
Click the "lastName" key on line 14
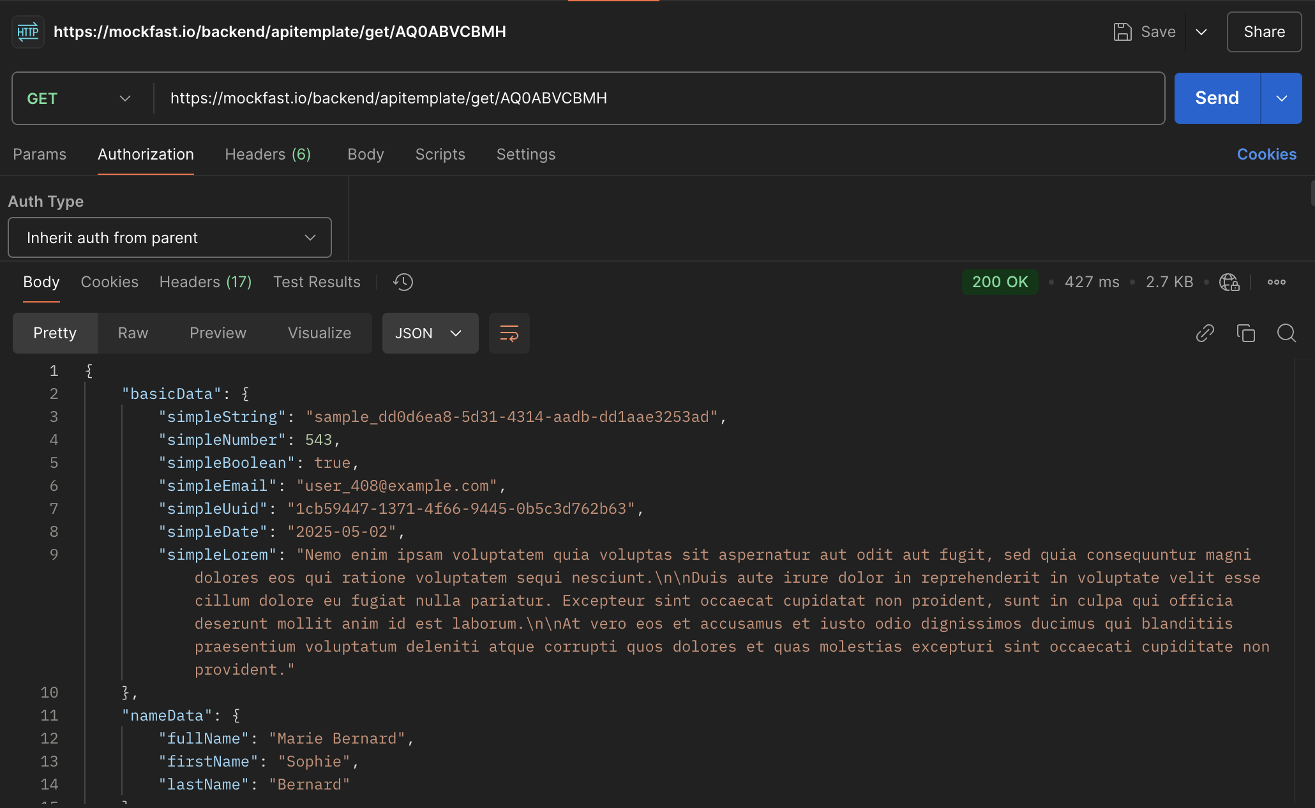click(204, 784)
